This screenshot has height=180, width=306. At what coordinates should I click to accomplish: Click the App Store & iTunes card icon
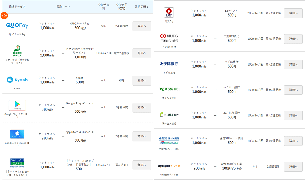click(x=17, y=134)
